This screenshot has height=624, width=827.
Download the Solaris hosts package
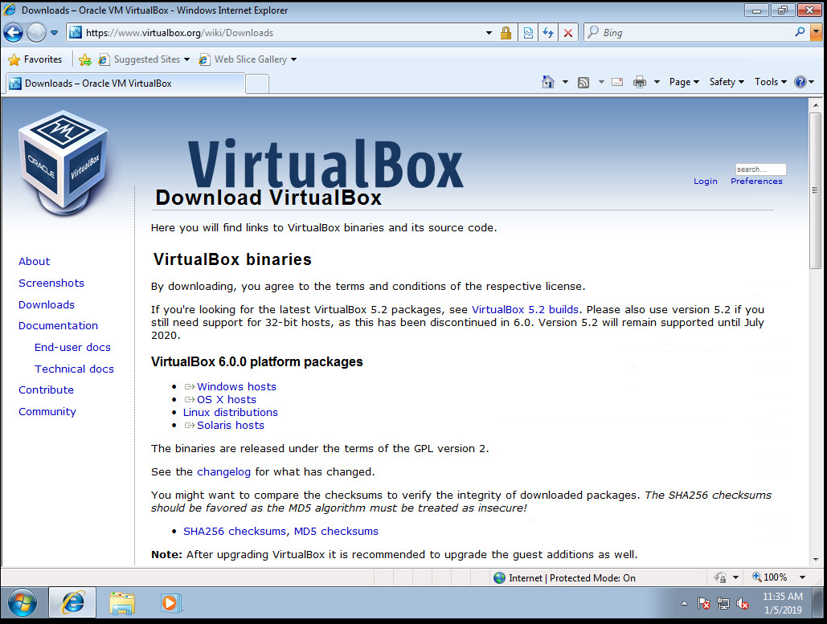pos(230,426)
